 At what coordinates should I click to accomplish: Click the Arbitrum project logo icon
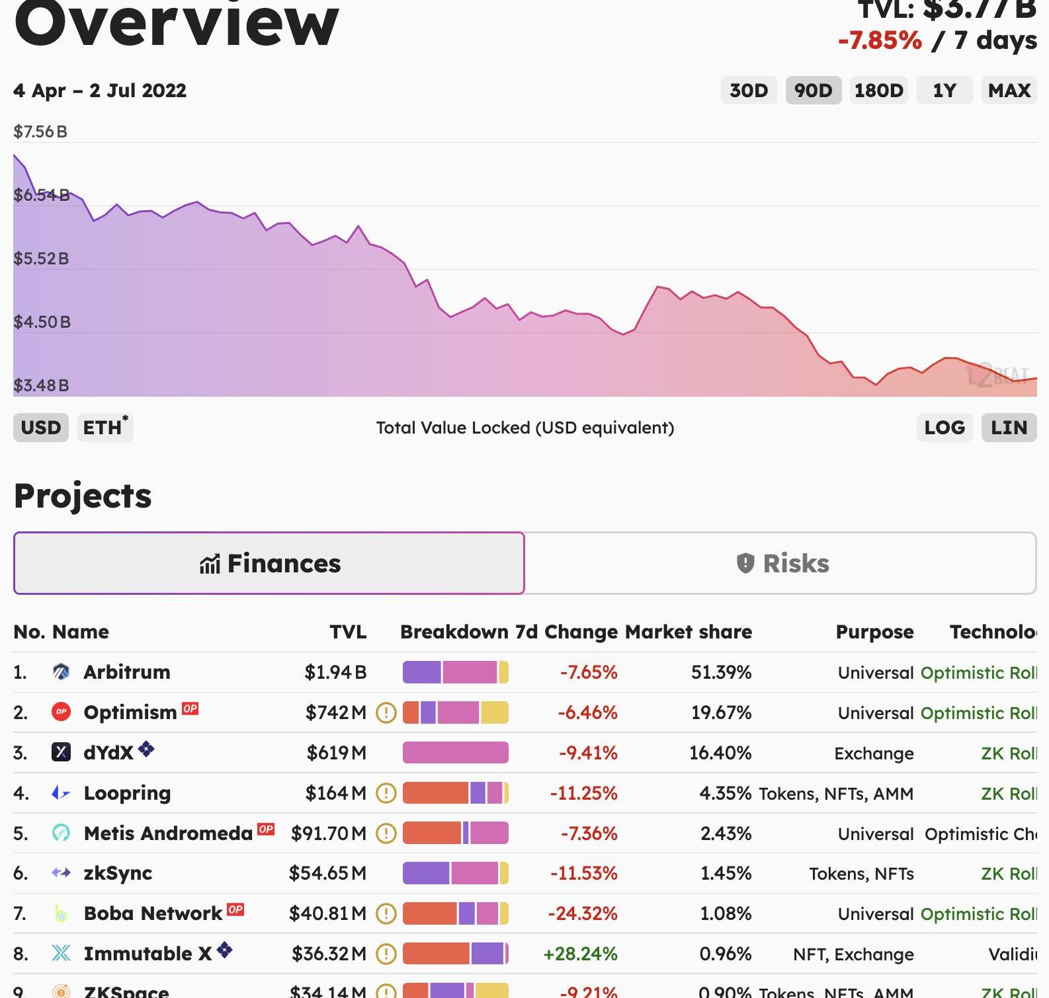61,672
